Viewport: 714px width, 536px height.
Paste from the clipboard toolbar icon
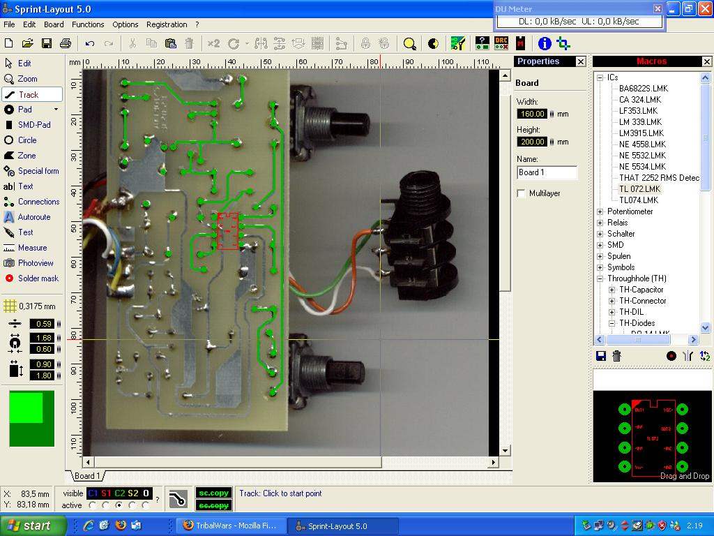[x=170, y=44]
